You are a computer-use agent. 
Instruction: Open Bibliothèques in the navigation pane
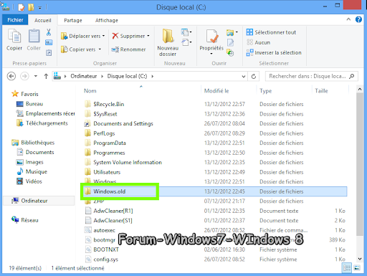pos(33,143)
